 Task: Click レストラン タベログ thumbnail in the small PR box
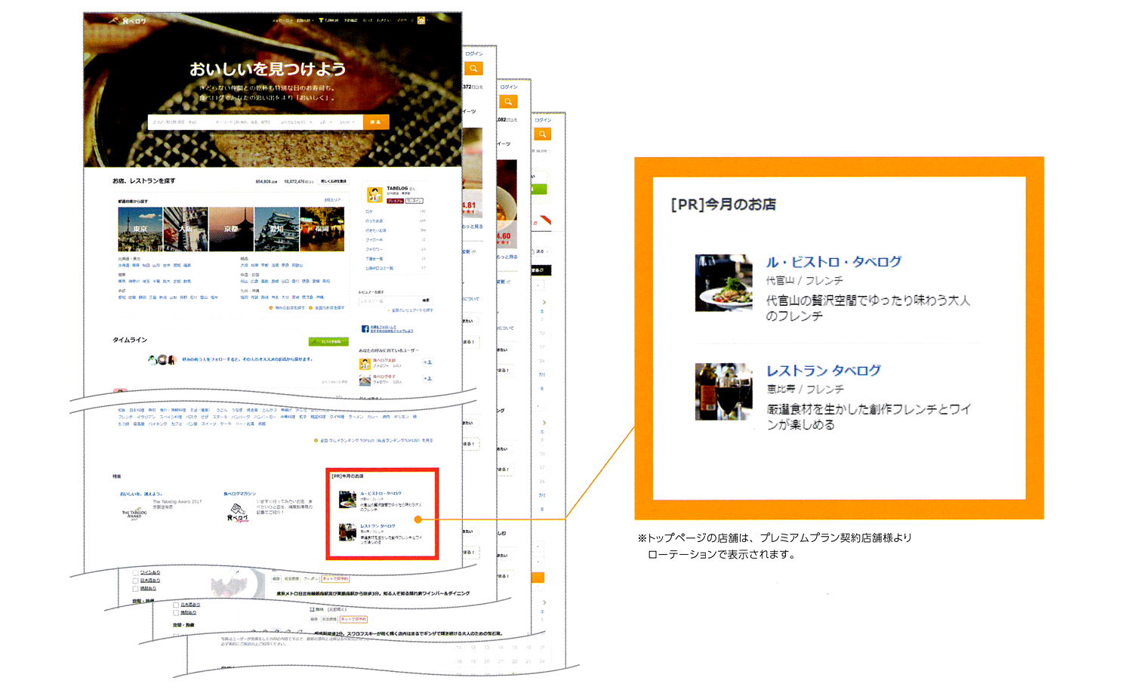(347, 532)
